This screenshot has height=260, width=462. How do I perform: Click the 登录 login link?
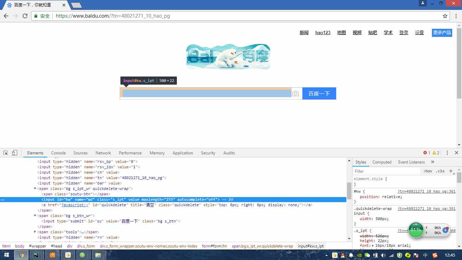(x=404, y=32)
